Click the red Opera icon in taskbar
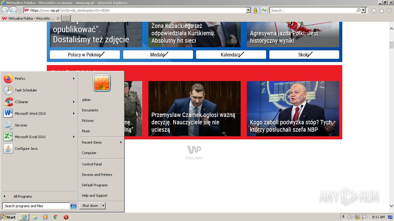This screenshot has height=221, width=394. click(66, 217)
